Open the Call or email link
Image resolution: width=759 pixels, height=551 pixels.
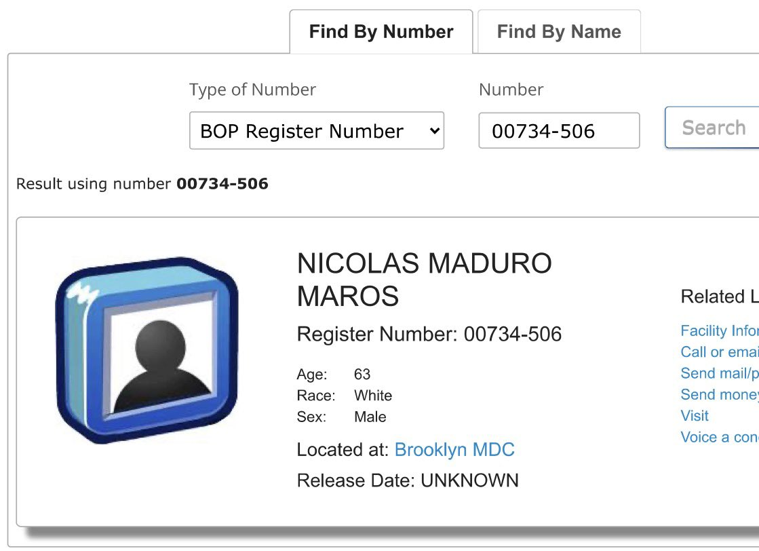pyautogui.click(x=719, y=352)
